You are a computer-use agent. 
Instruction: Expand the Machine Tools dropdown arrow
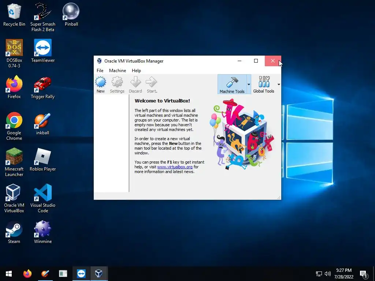coord(249,85)
